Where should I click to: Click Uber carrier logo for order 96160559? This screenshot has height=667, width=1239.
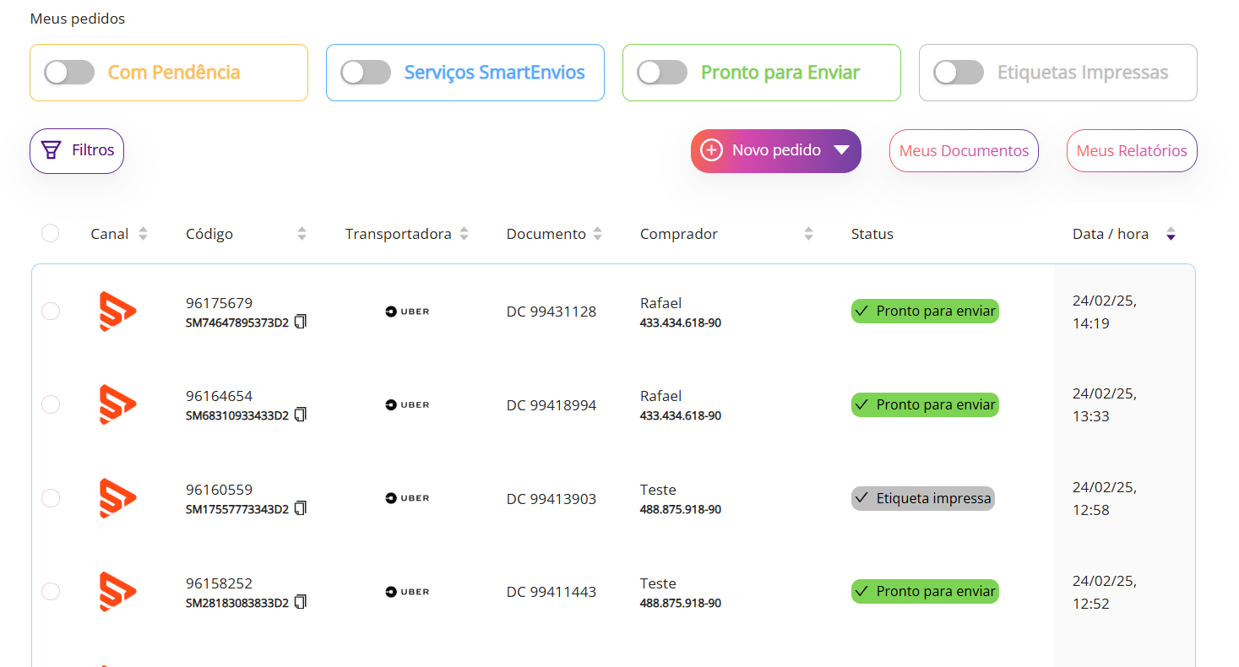(407, 498)
